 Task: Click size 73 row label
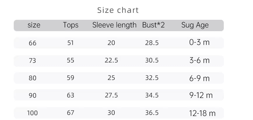[33, 61]
